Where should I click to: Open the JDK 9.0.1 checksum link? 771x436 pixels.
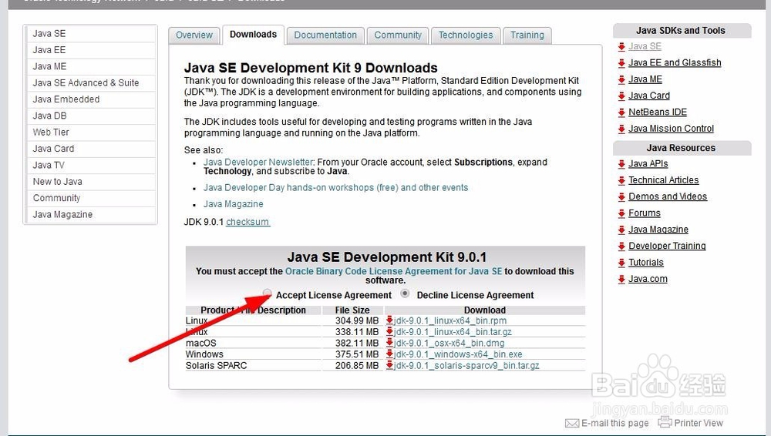(247, 222)
